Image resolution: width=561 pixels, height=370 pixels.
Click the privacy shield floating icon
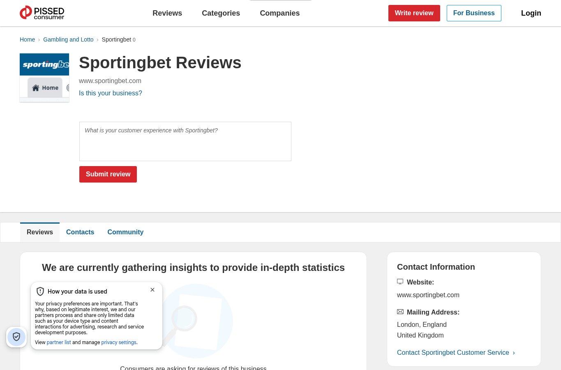click(x=16, y=337)
